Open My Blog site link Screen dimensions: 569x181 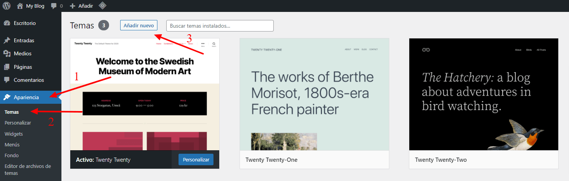35,6
